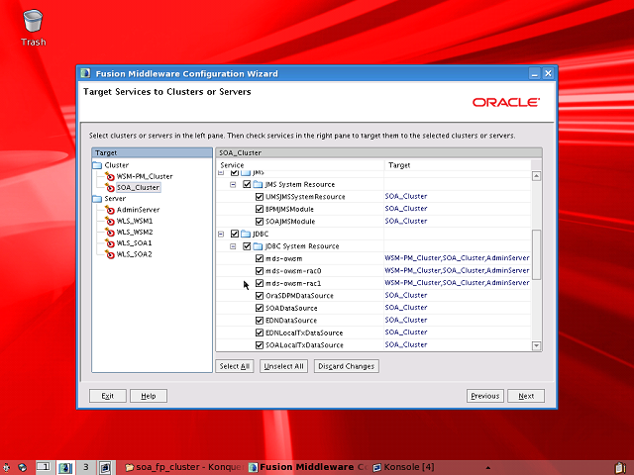Uncheck EDNLocalTxDataSource checkbox
Image resolution: width=634 pixels, height=475 pixels.
tap(260, 332)
